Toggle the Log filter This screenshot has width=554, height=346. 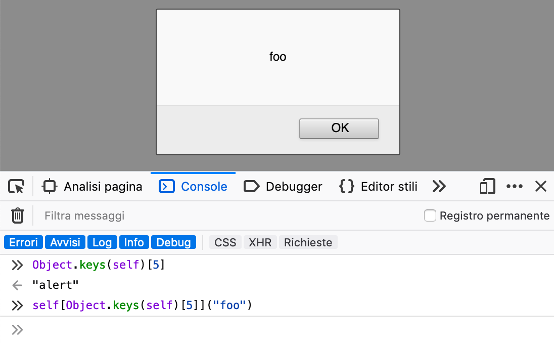(102, 242)
